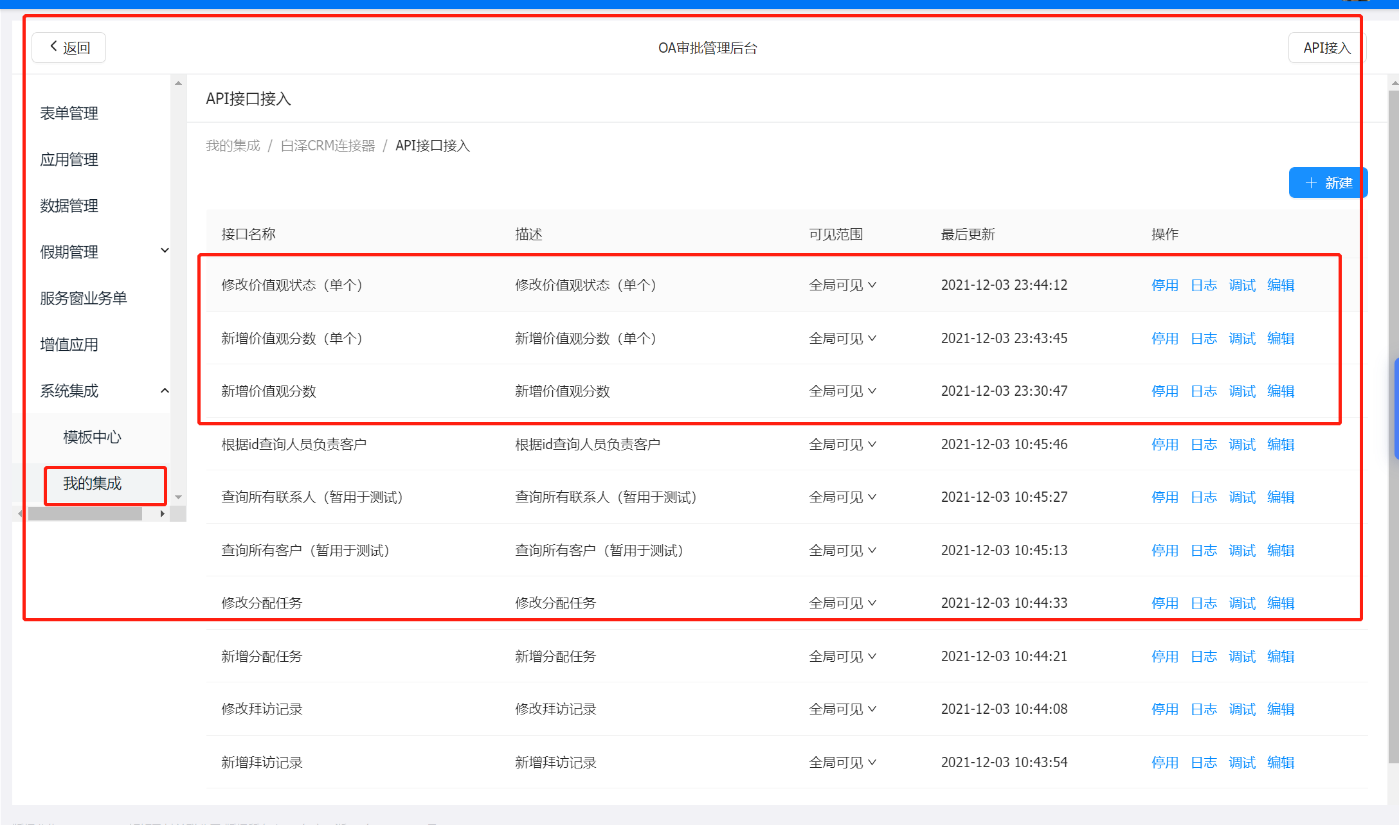The image size is (1399, 825).
Task: Open 全局可见 dropdown for 新增拜访记录
Action: (842, 763)
